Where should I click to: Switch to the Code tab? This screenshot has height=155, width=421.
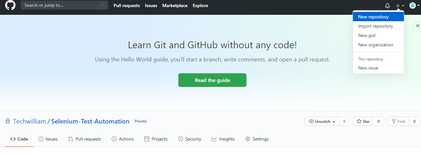coord(19,139)
